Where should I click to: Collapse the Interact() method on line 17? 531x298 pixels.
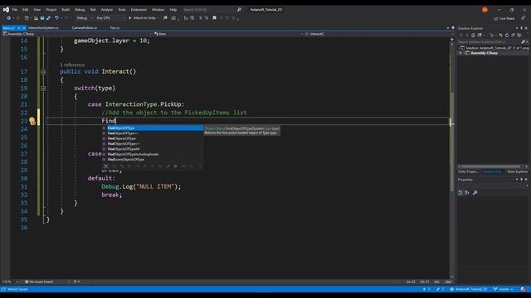pyautogui.click(x=43, y=72)
